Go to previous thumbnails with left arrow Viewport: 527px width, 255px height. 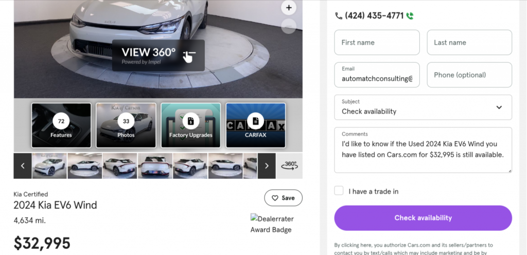(x=23, y=166)
